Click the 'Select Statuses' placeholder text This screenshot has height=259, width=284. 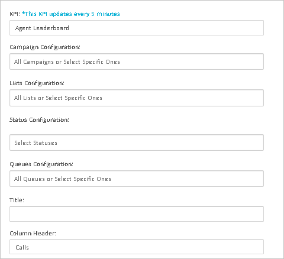tap(35, 143)
